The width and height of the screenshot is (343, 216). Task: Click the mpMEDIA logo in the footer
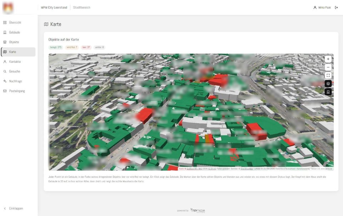[x=198, y=210]
